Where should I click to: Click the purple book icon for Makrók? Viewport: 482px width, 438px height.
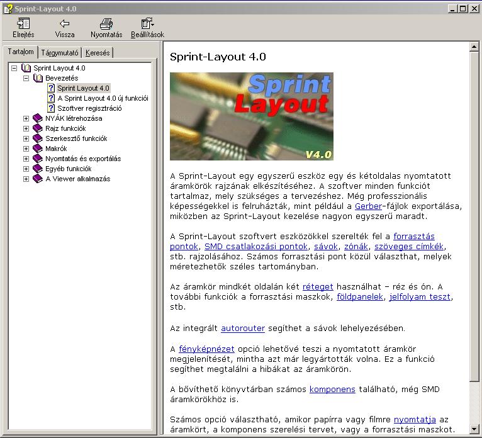pos(38,149)
